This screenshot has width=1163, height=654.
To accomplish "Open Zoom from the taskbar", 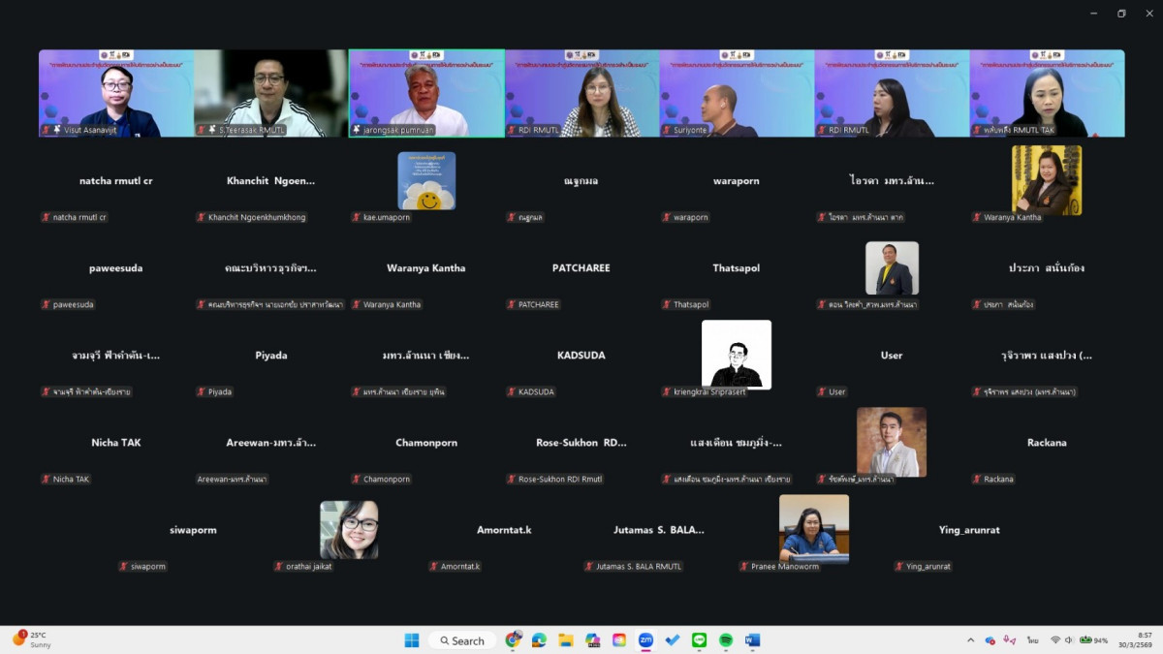I will coord(645,640).
